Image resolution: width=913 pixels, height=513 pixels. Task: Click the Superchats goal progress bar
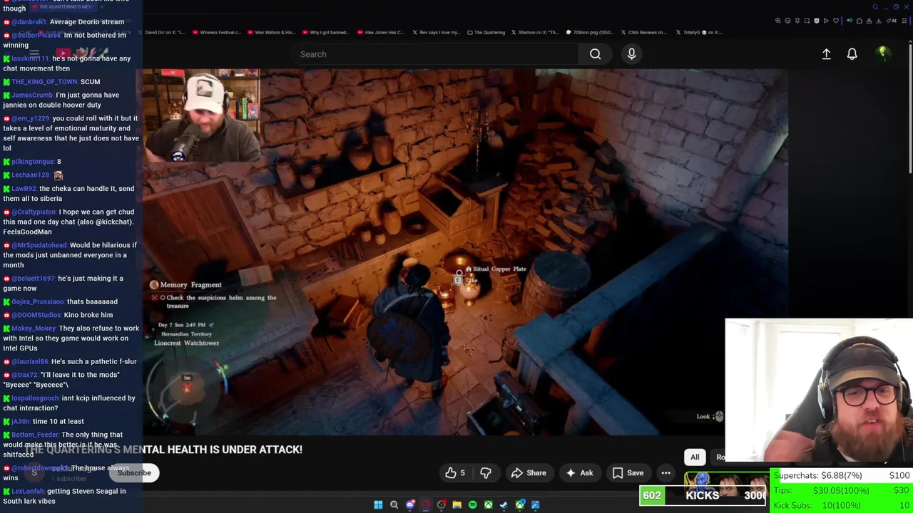tap(842, 476)
